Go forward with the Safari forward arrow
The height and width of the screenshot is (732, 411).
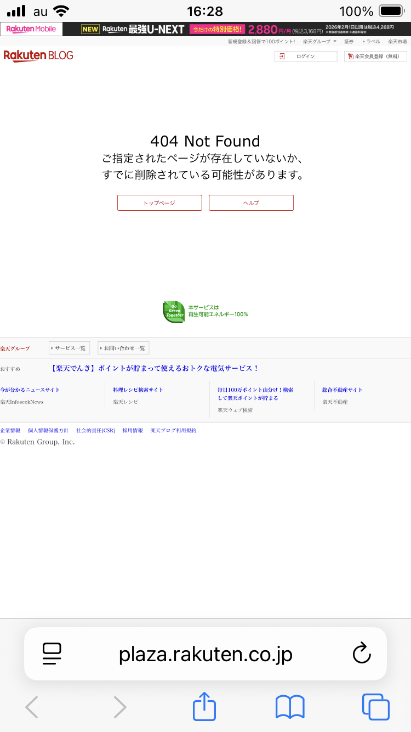120,707
